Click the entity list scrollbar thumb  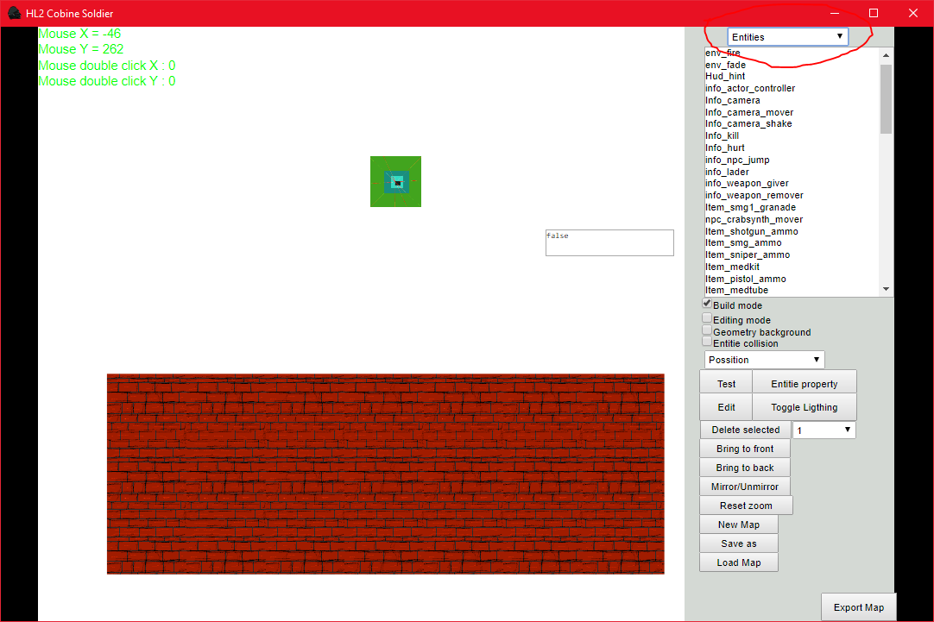tap(886, 99)
